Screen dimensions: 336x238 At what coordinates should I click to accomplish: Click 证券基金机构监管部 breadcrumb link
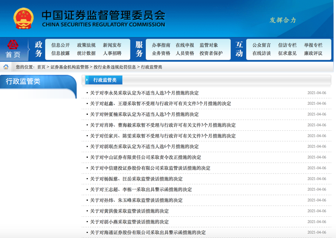pyautogui.click(x=69, y=67)
